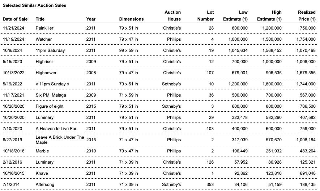Select the "Painkiller" title cell

coord(44,28)
